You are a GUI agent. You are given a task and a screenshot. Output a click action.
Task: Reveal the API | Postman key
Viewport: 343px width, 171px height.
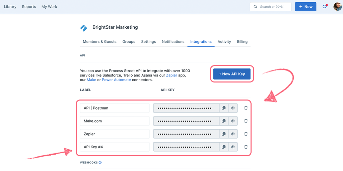(233, 108)
